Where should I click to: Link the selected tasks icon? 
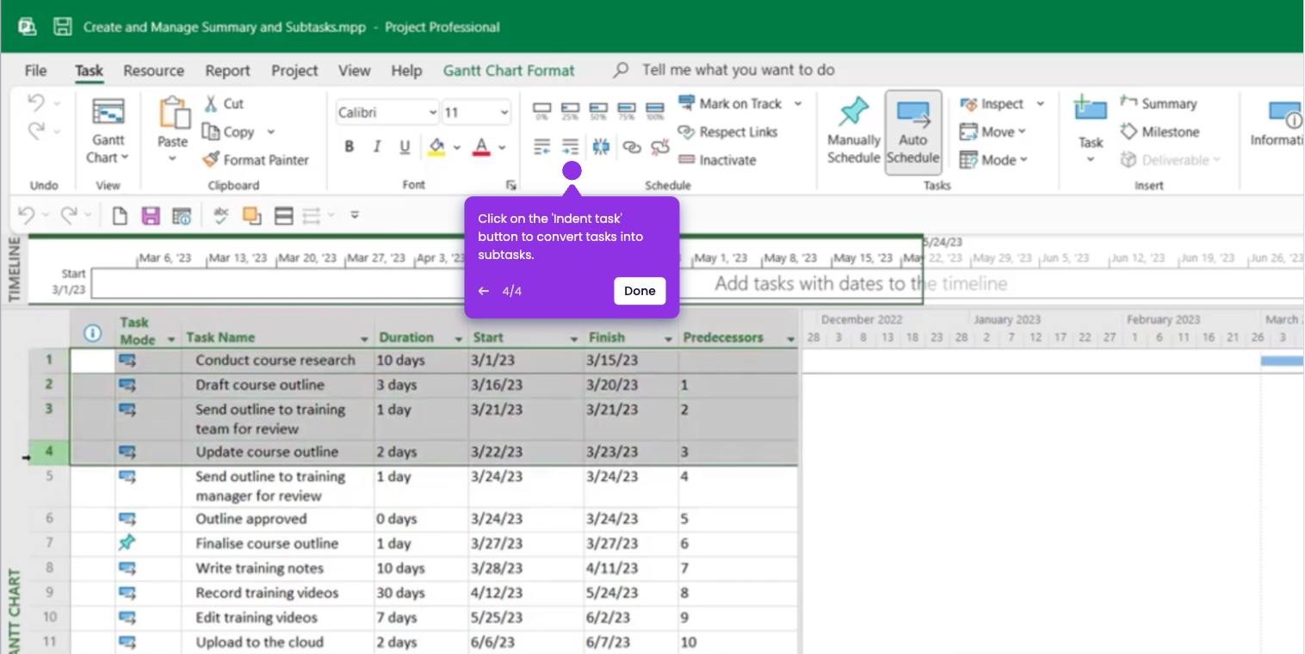(x=632, y=147)
